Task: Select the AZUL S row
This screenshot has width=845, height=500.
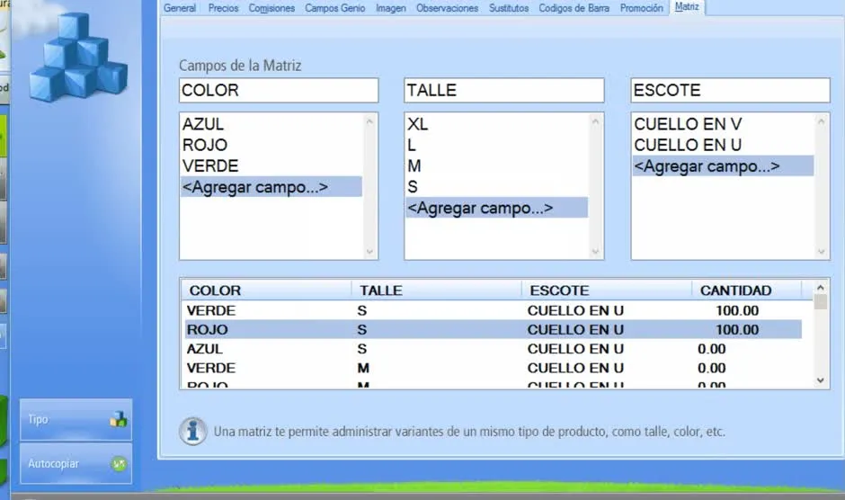Action: pos(493,349)
